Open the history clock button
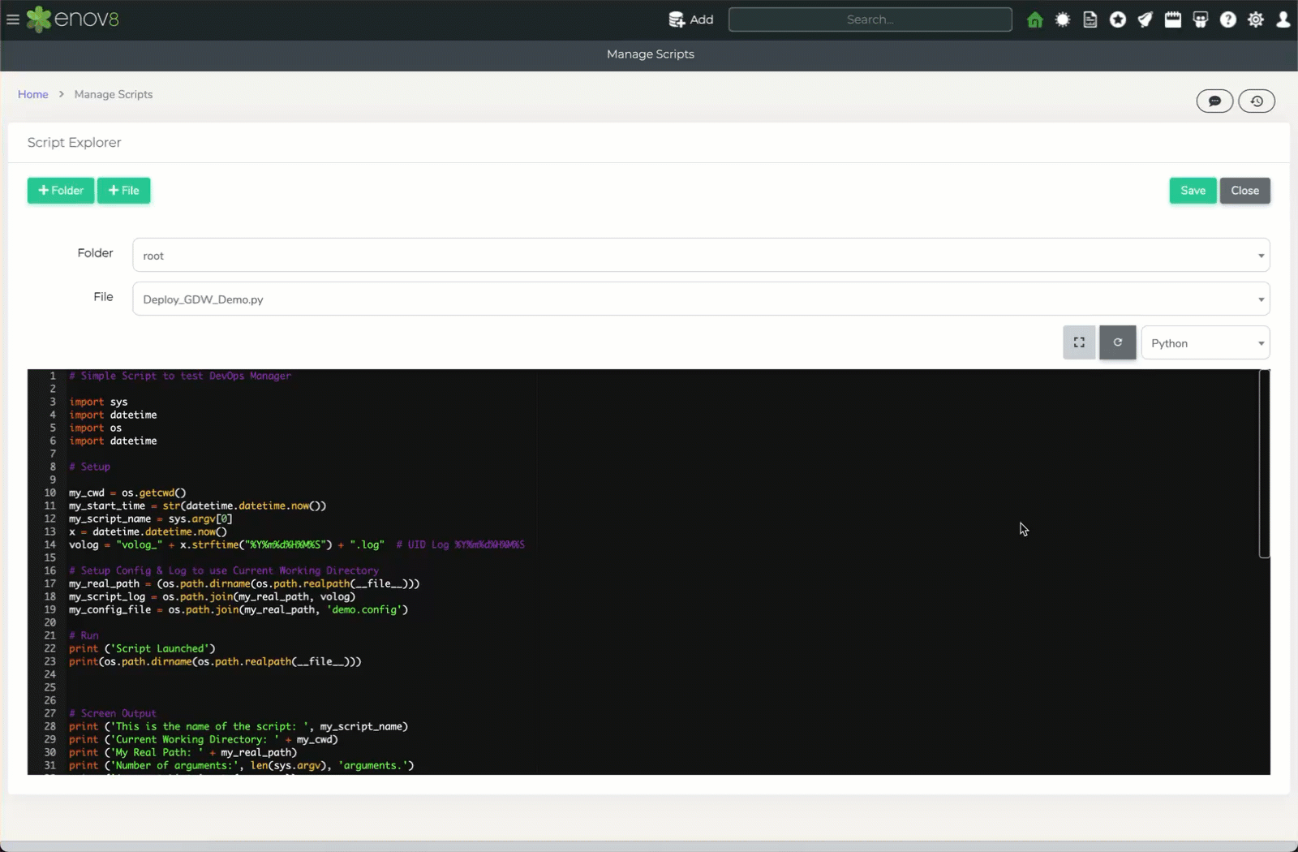 1257,101
